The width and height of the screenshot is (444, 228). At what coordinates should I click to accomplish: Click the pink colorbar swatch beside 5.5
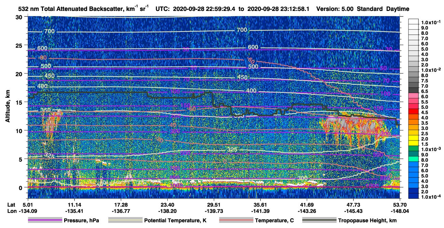pyautogui.click(x=413, y=102)
